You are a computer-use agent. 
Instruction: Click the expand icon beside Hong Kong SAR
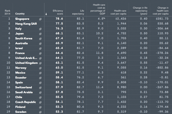pos(40,24)
